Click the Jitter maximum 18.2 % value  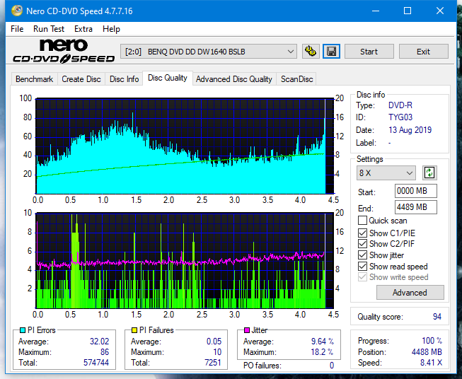[323, 352]
